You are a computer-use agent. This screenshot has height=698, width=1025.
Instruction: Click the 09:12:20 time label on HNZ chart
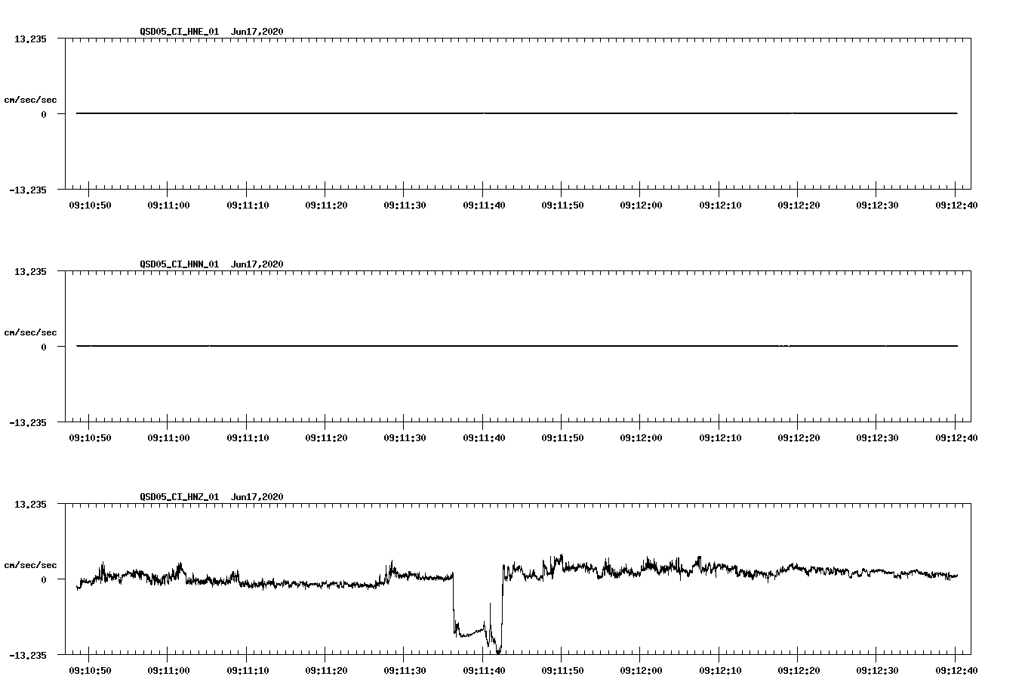(x=799, y=670)
